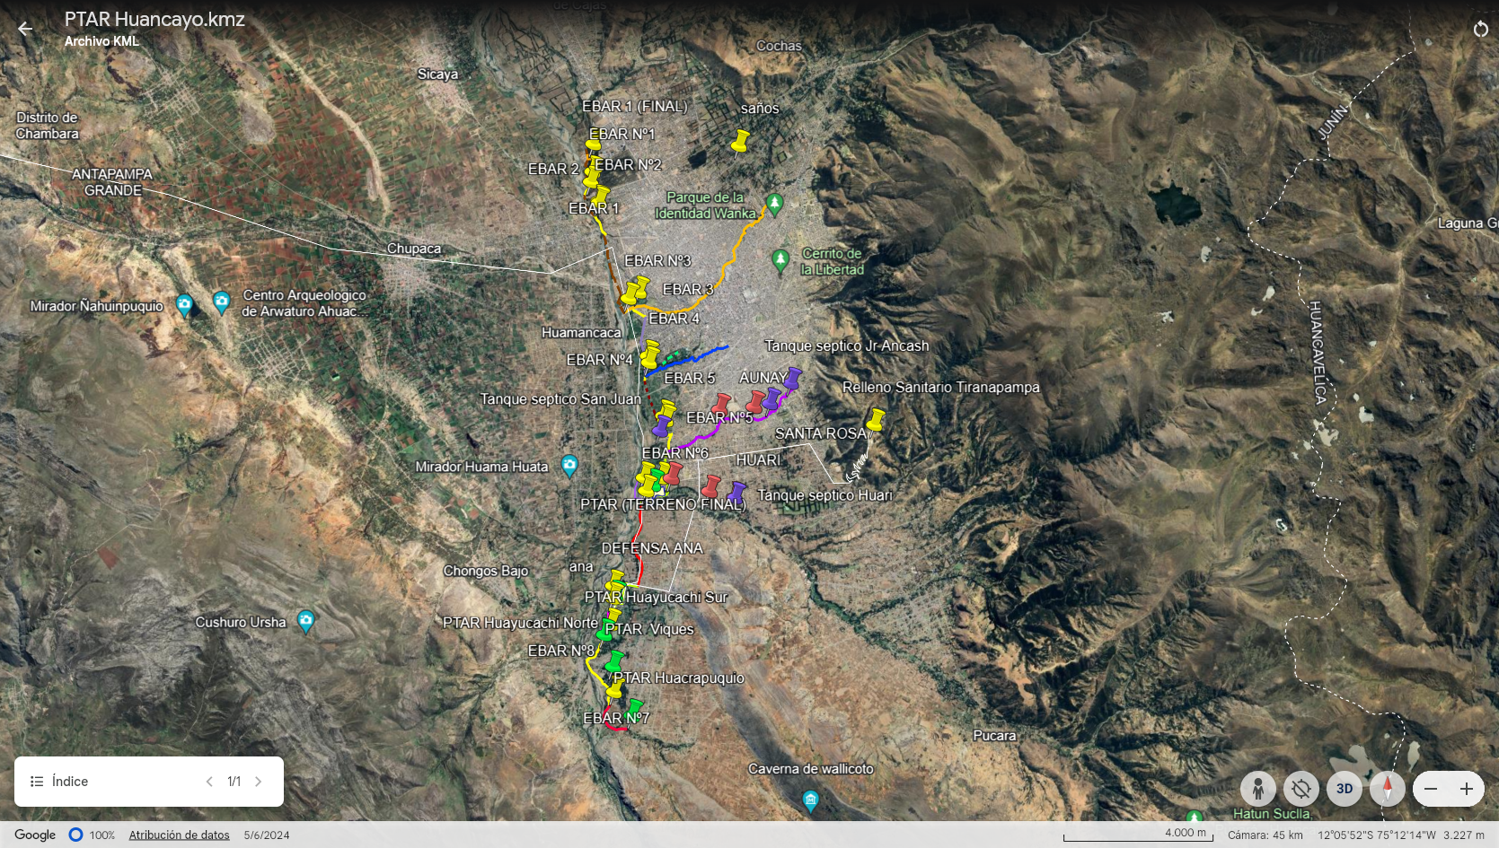This screenshot has width=1499, height=848.
Task: Zoom in with the plus button
Action: (1467, 789)
